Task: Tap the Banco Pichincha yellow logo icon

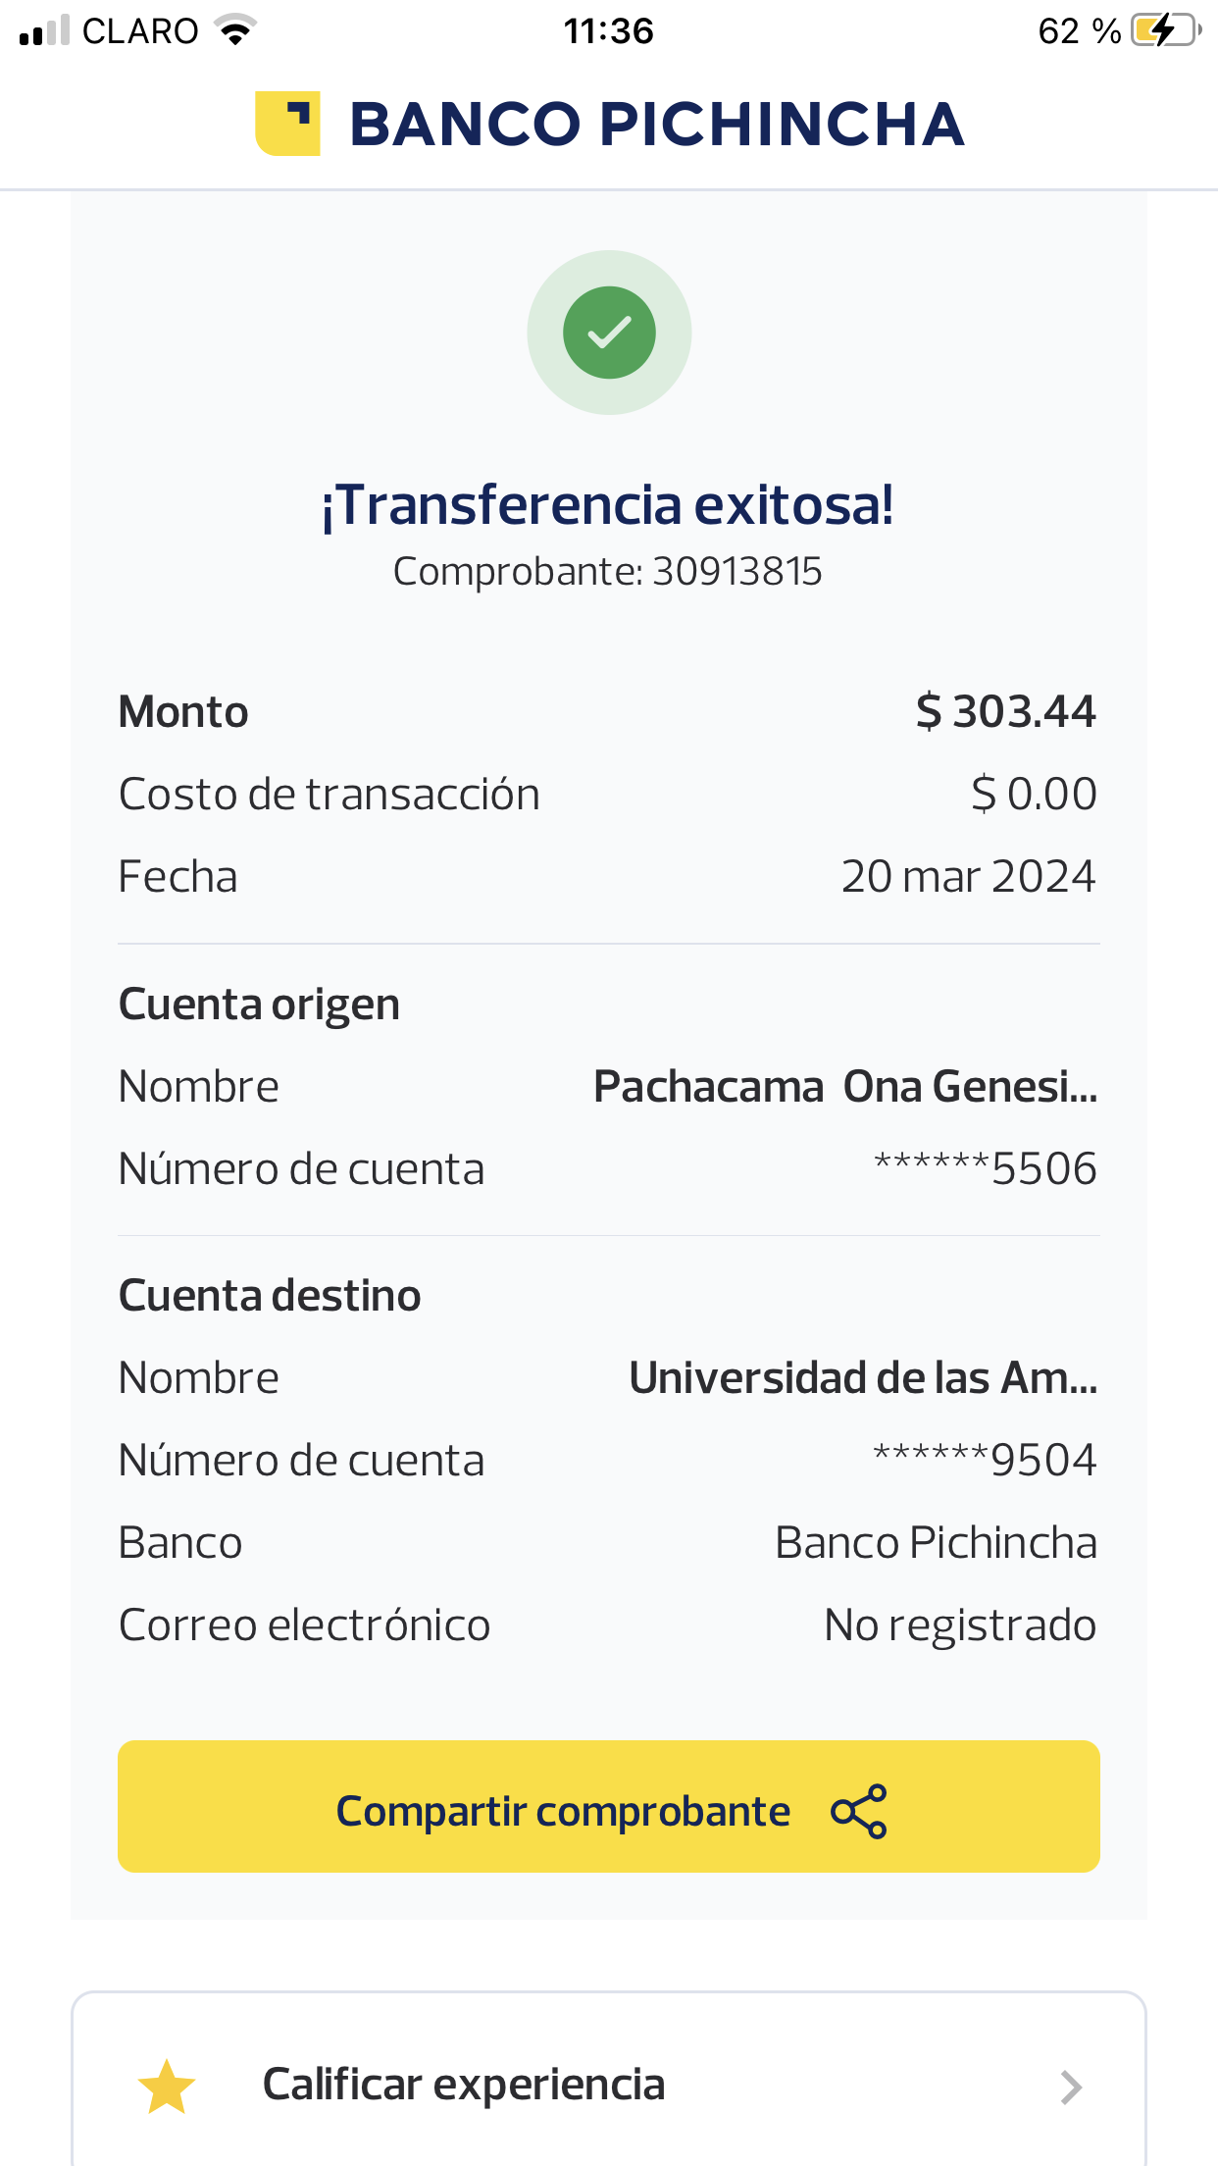Action: coord(287,124)
